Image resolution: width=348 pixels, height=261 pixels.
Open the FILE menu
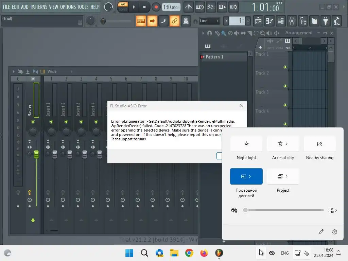tap(6, 7)
